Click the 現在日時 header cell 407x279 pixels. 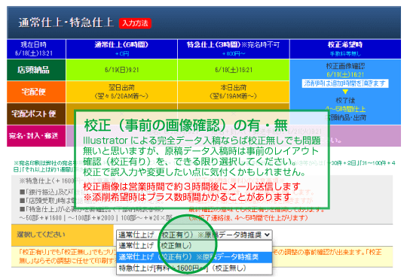[36, 49]
